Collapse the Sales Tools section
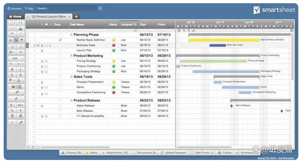 coord(71,77)
